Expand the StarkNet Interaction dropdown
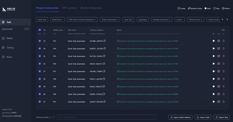The image size is (233, 122). tap(162, 19)
